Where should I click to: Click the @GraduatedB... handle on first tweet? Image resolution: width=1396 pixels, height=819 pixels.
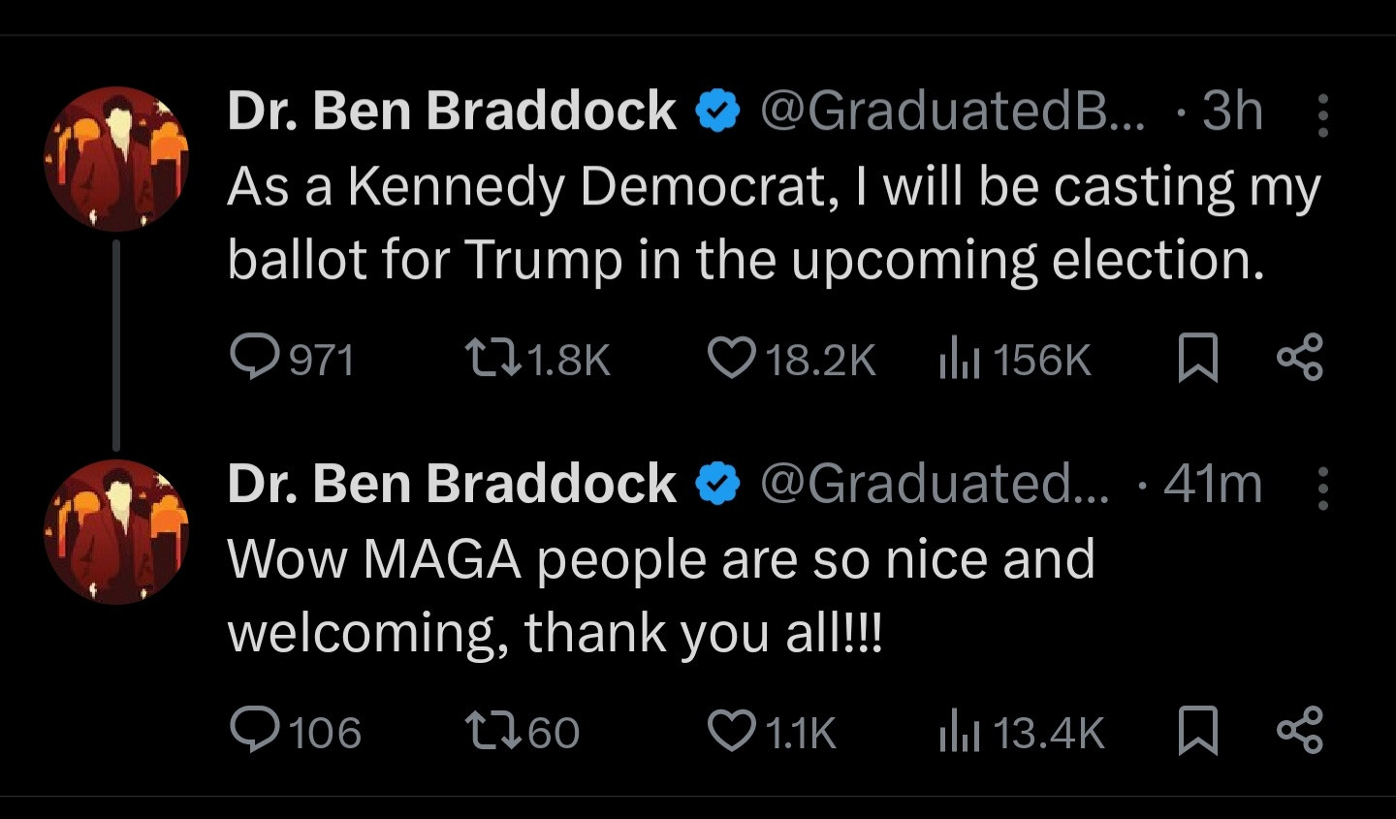click(952, 110)
